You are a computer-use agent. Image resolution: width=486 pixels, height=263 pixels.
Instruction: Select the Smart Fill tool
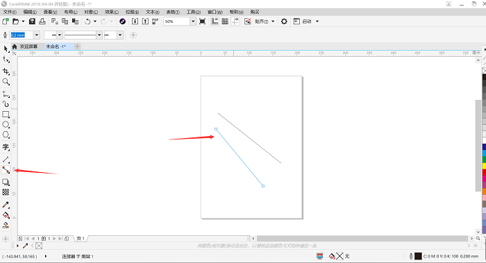[x=6, y=226]
